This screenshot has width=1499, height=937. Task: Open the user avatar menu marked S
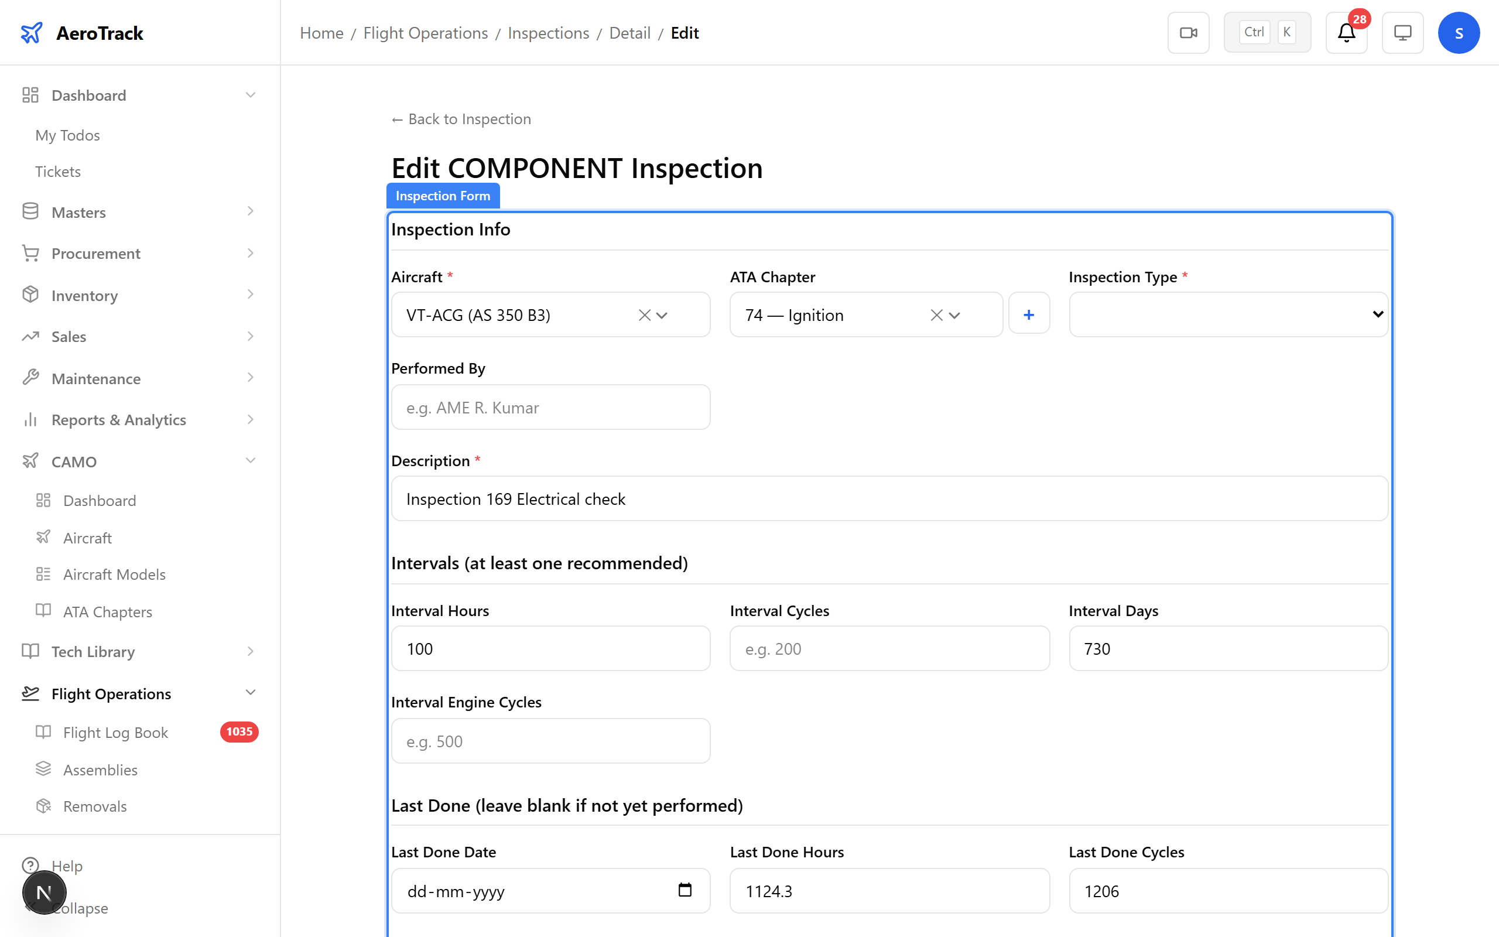(x=1459, y=32)
